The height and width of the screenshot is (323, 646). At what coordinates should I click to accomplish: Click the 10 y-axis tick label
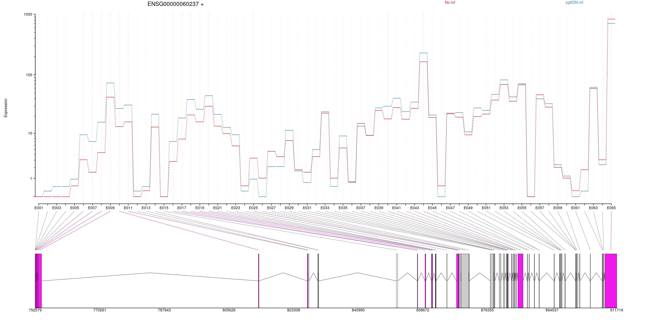coord(30,134)
